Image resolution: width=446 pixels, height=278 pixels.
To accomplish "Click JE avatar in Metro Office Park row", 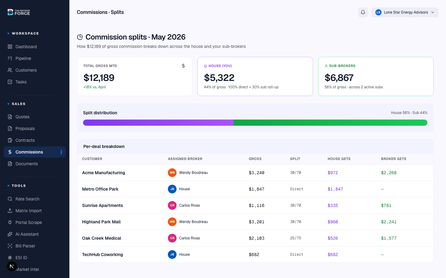I will click(x=172, y=189).
